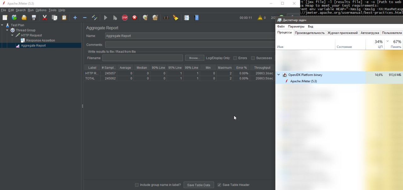Enable Include group name in label checkbox
Image resolution: width=403 pixels, height=190 pixels.
[137, 185]
